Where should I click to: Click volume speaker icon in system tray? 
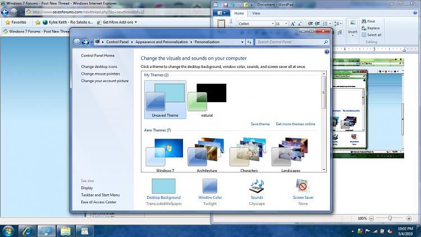click(390, 231)
